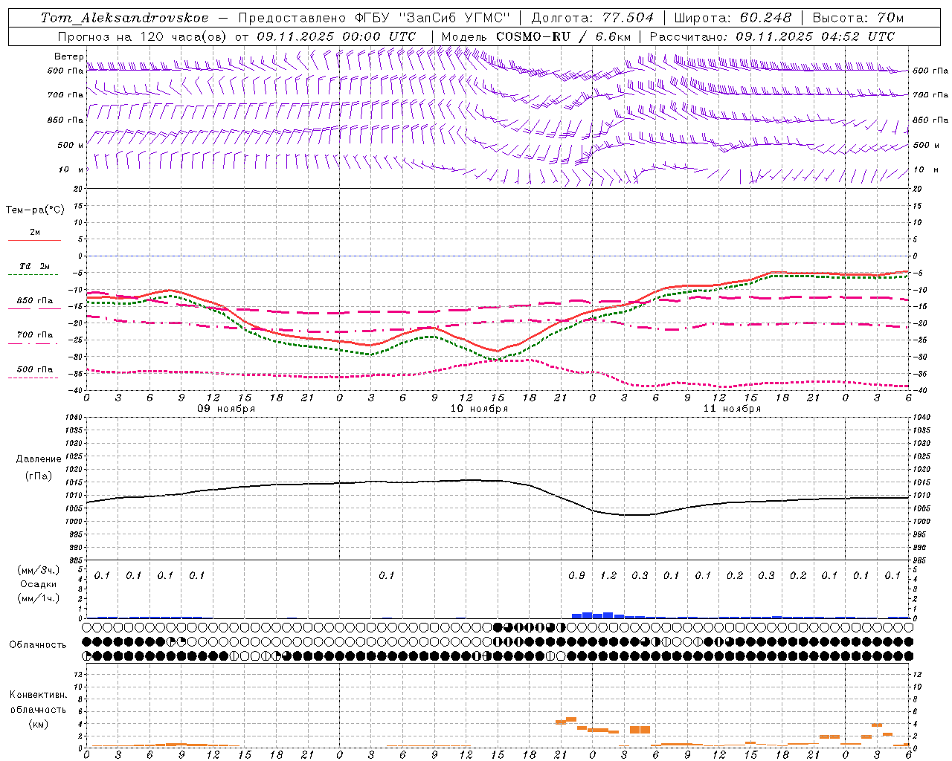The width and height of the screenshot is (952, 761).
Task: Click the 11 ноября date label
Action: tap(732, 409)
